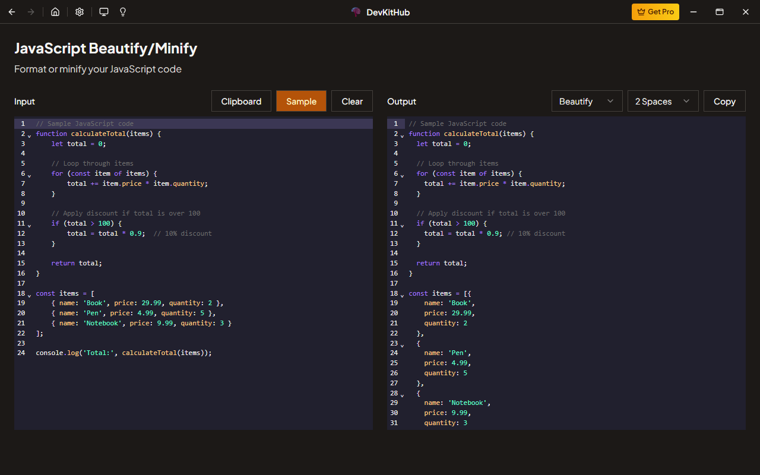Collapse input if-block fold on line 11
Screen dimensions: 760x475
29,226
